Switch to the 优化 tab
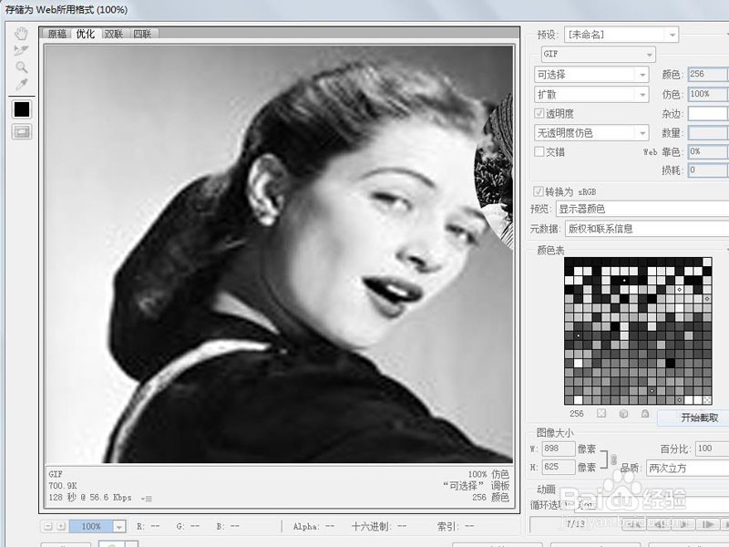729x547 pixels. (86, 34)
